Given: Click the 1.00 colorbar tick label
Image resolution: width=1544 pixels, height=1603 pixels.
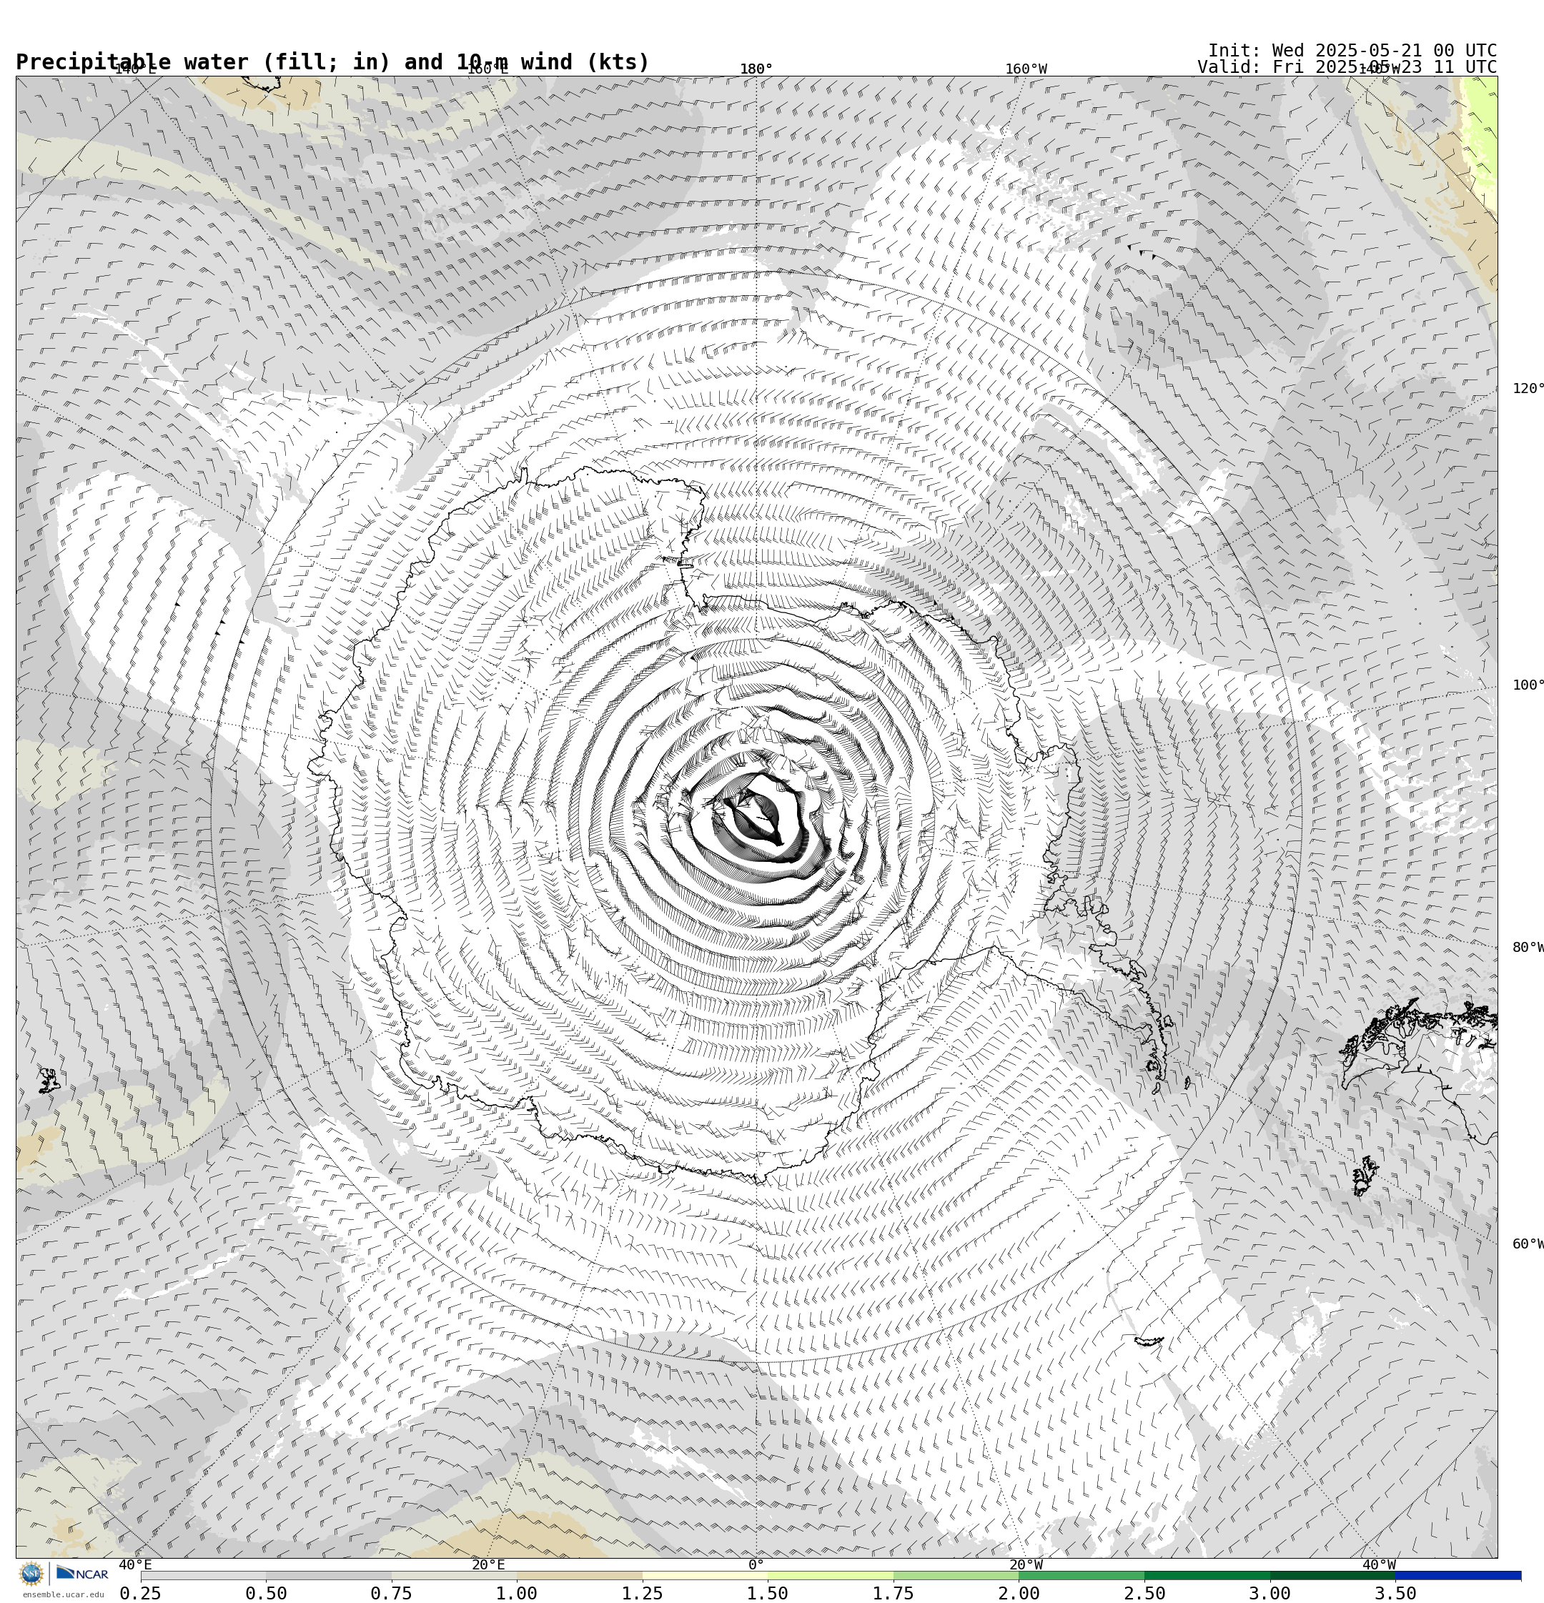Looking at the screenshot, I should point(517,1592).
